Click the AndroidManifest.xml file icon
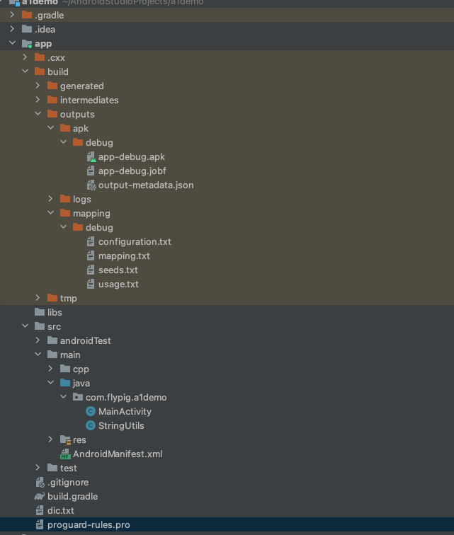This screenshot has width=454, height=535. tap(65, 454)
